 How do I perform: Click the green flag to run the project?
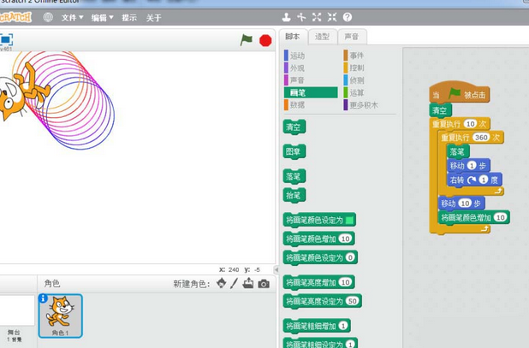pos(247,40)
